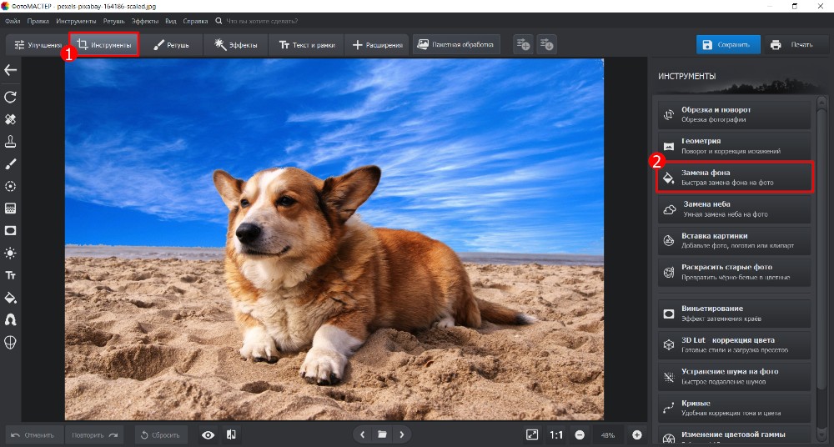Select the healing bandage tool in sidebar
The height and width of the screenshot is (447, 834).
(11, 119)
